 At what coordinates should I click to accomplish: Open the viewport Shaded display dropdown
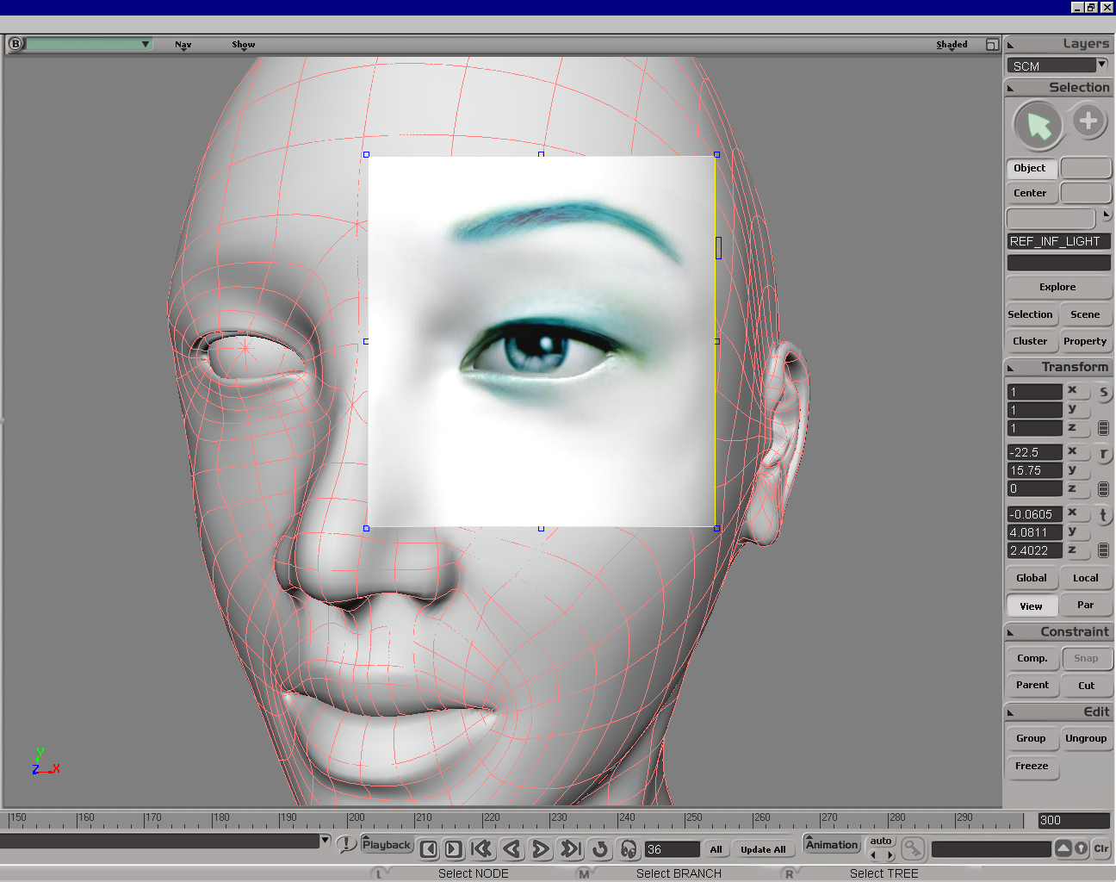pos(952,45)
